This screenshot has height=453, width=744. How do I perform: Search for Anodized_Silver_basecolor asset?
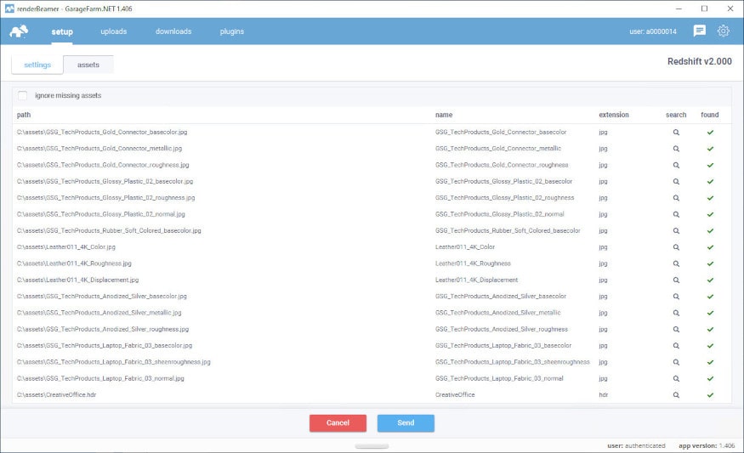676,297
